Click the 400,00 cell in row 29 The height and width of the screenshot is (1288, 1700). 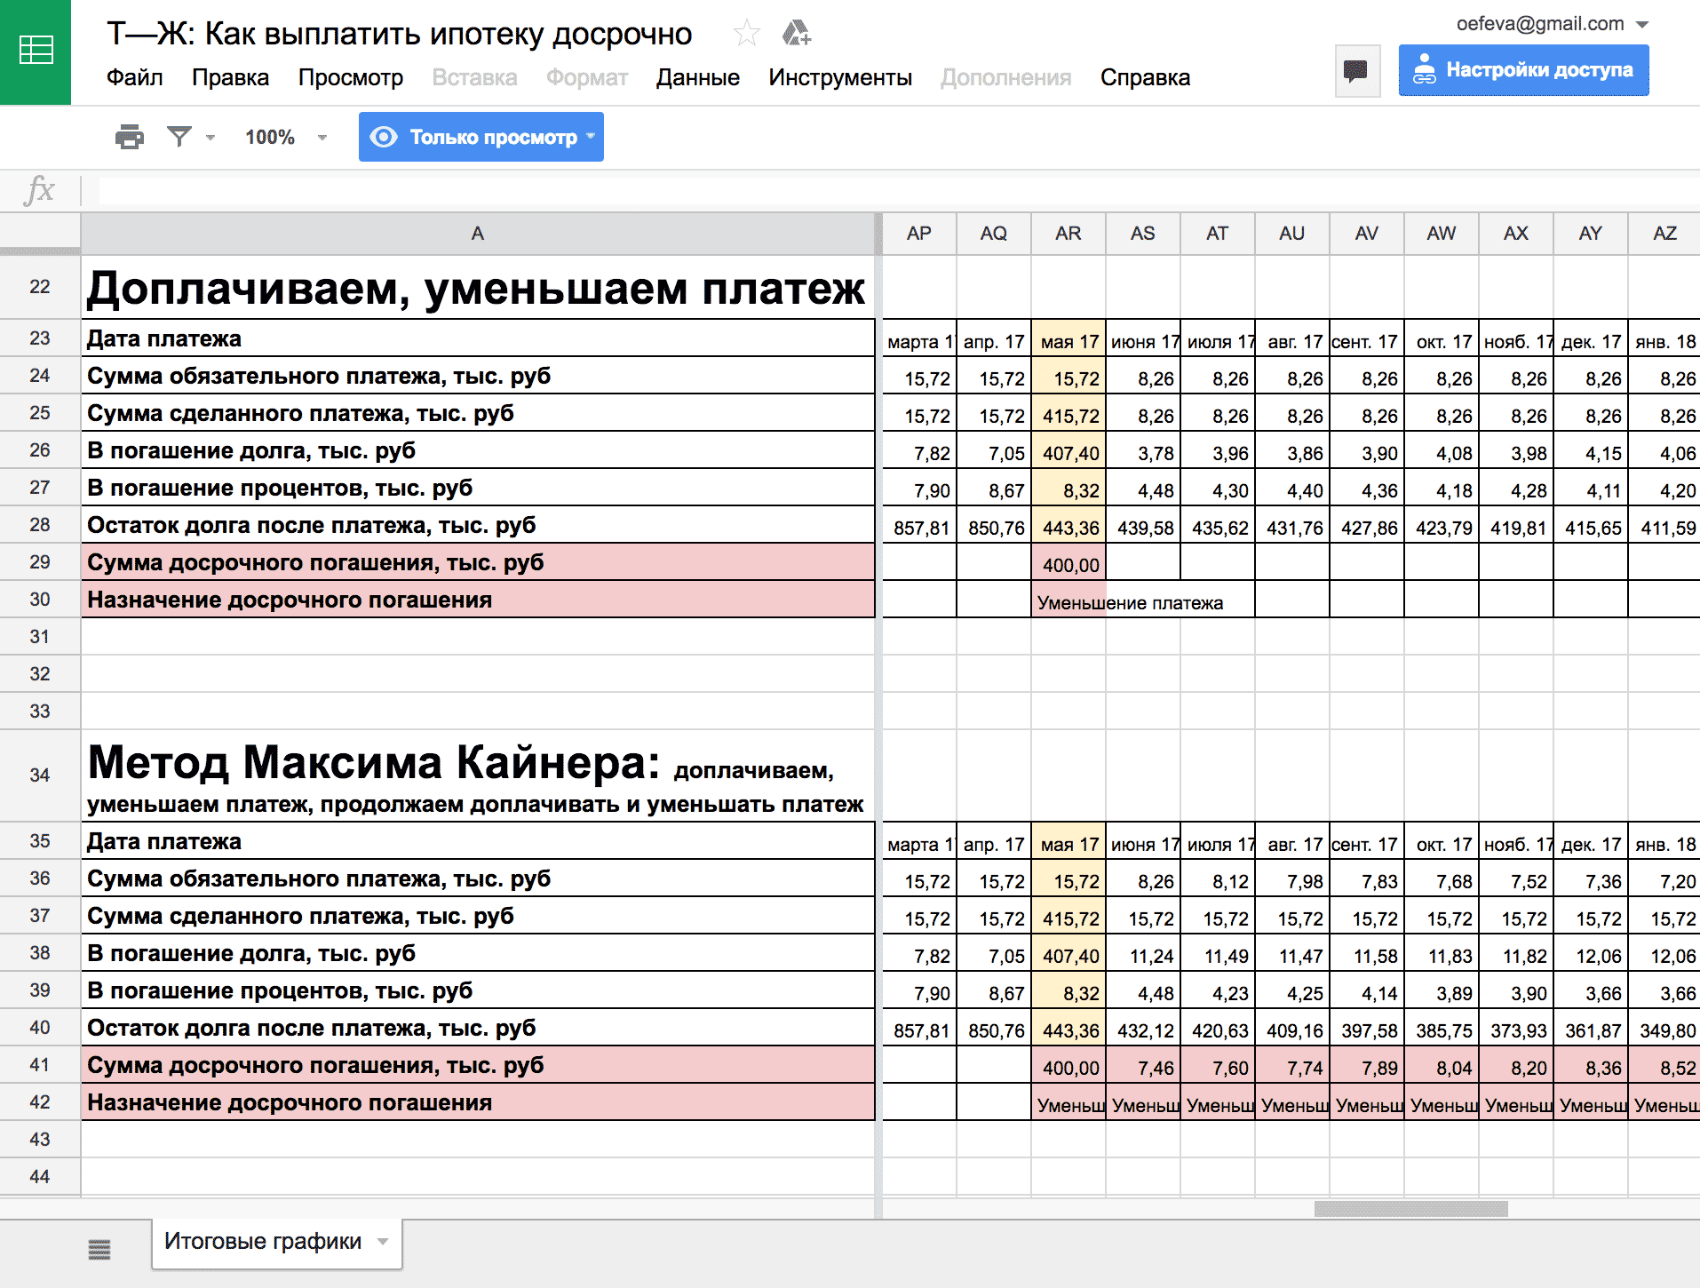click(1068, 564)
